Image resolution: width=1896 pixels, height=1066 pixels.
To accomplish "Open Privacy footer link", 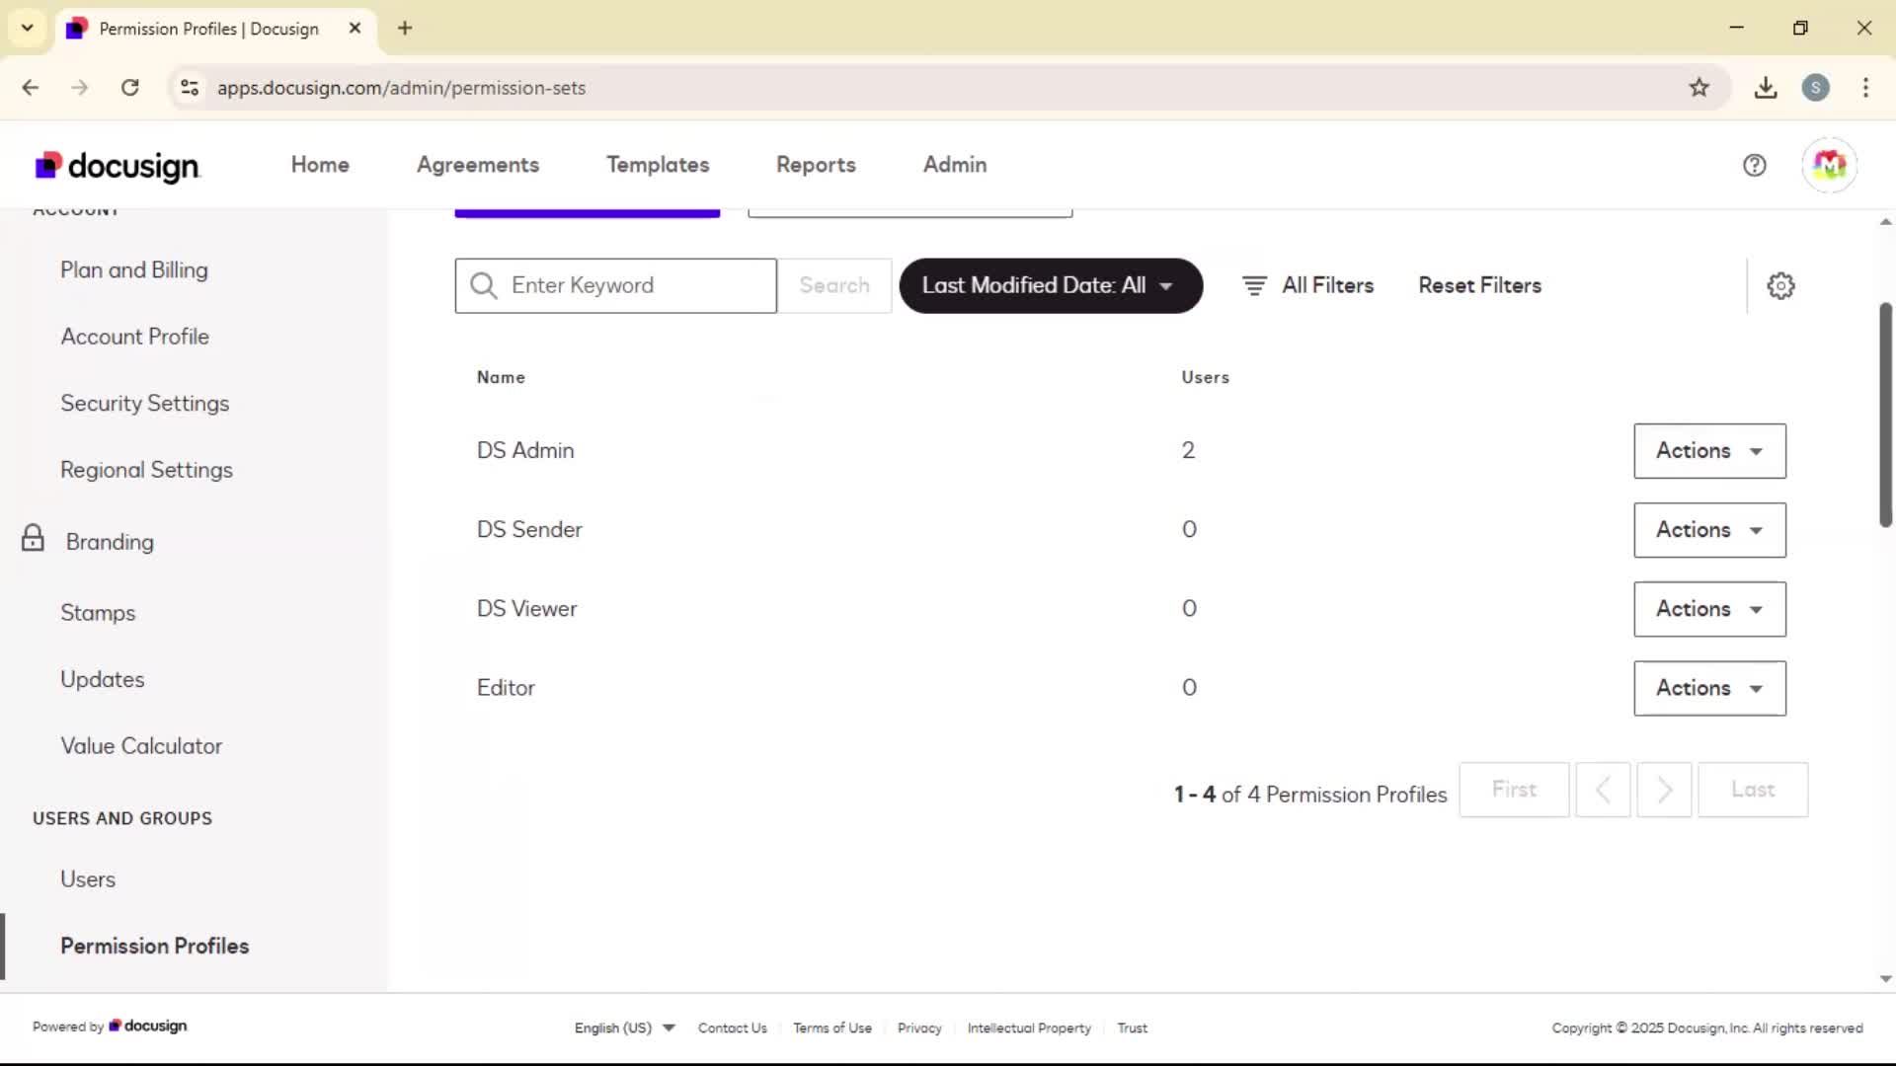I will (x=919, y=1028).
